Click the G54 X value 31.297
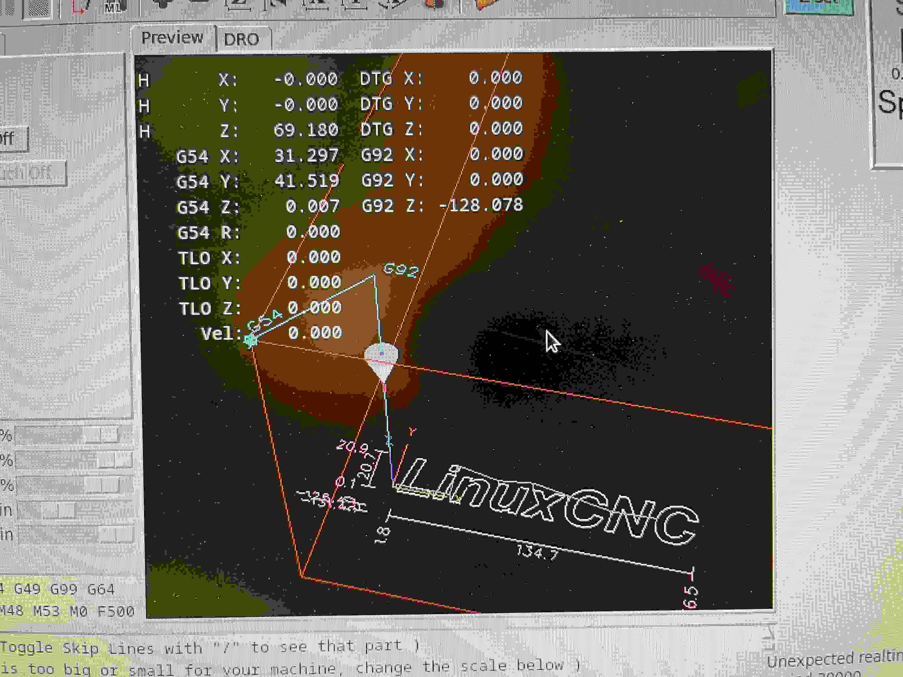903x677 pixels. [x=306, y=155]
